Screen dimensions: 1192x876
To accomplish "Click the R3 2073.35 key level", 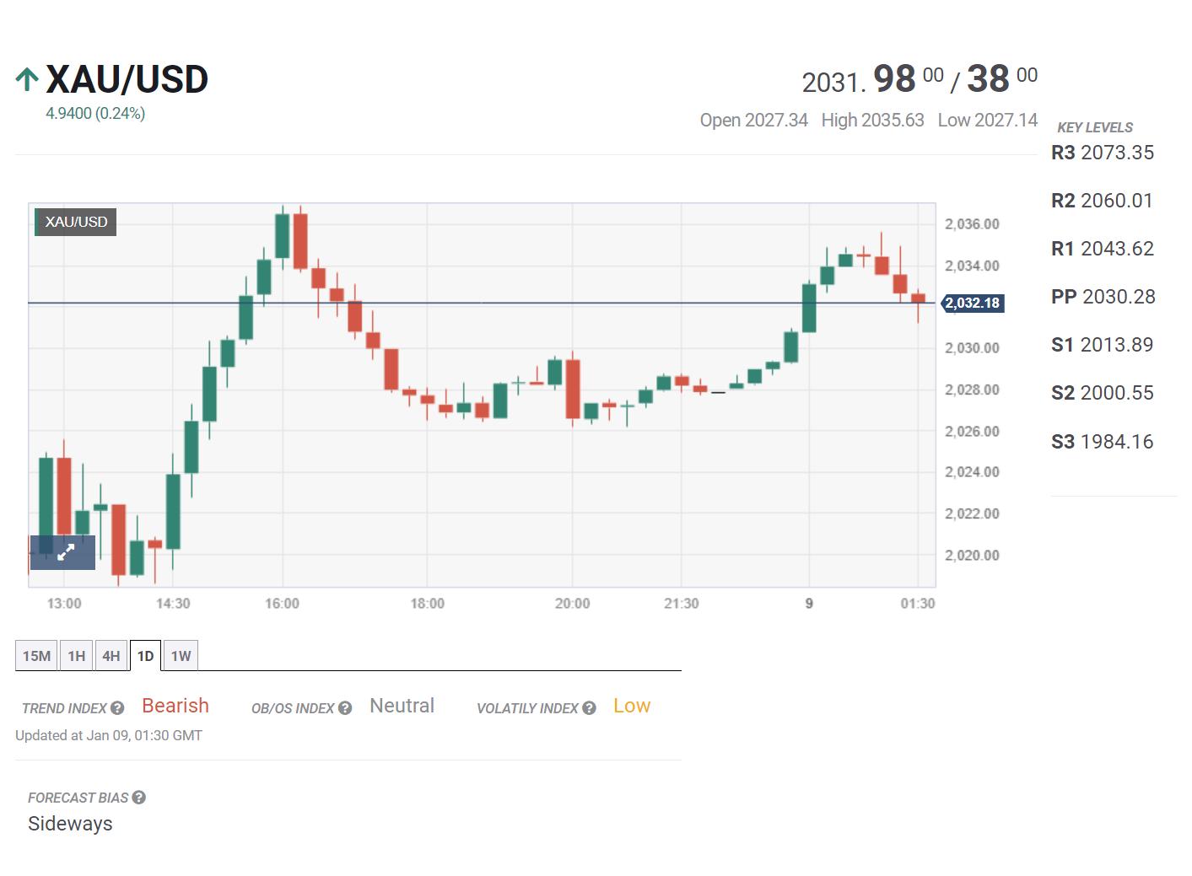I will [x=1103, y=153].
